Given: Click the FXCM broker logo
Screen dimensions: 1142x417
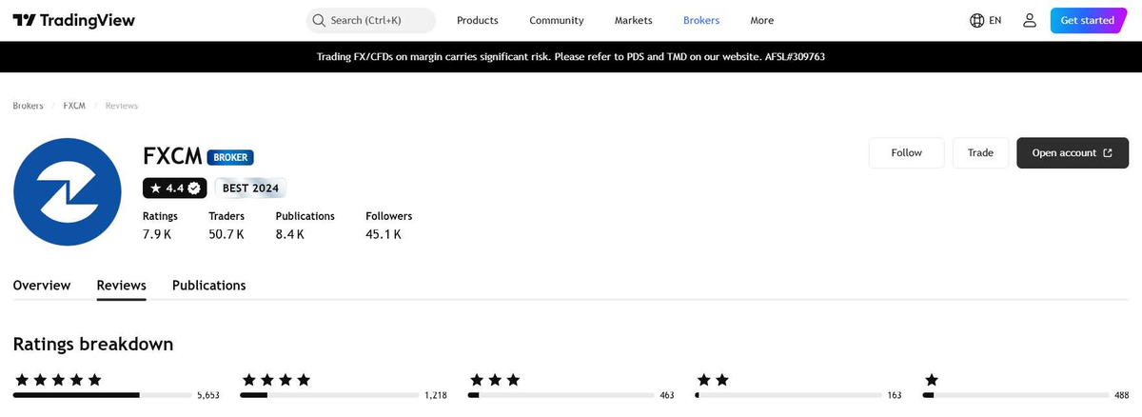Looking at the screenshot, I should [x=68, y=192].
